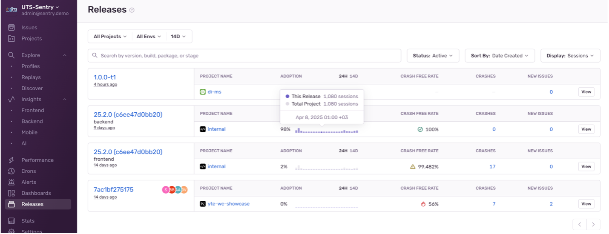This screenshot has width=609, height=234.
Task: Open Discover in the sidebar
Action: tap(32, 88)
